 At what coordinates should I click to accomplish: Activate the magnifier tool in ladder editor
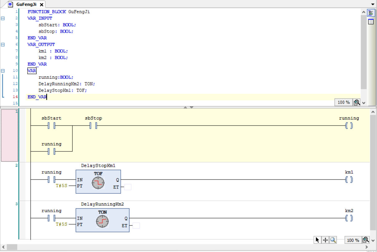[x=333, y=240]
